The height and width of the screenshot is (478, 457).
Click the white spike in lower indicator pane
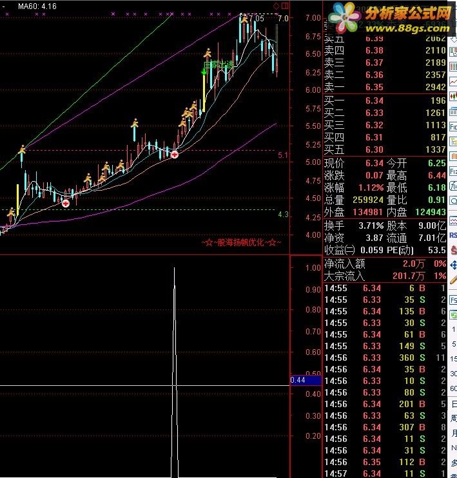pos(174,372)
